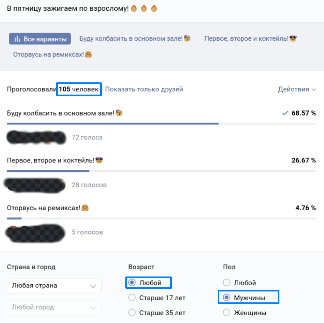Click the hugging emoji in Оторвусь на ремиксах tab
This screenshot has width=324, height=323.
point(89,55)
